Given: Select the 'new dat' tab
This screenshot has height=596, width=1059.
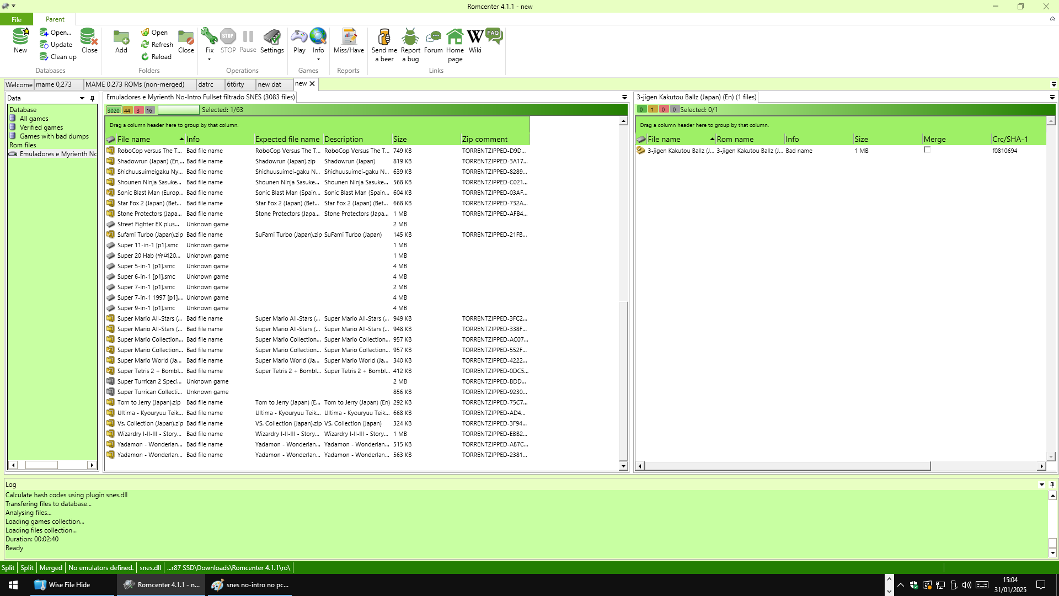Looking at the screenshot, I should 269,84.
